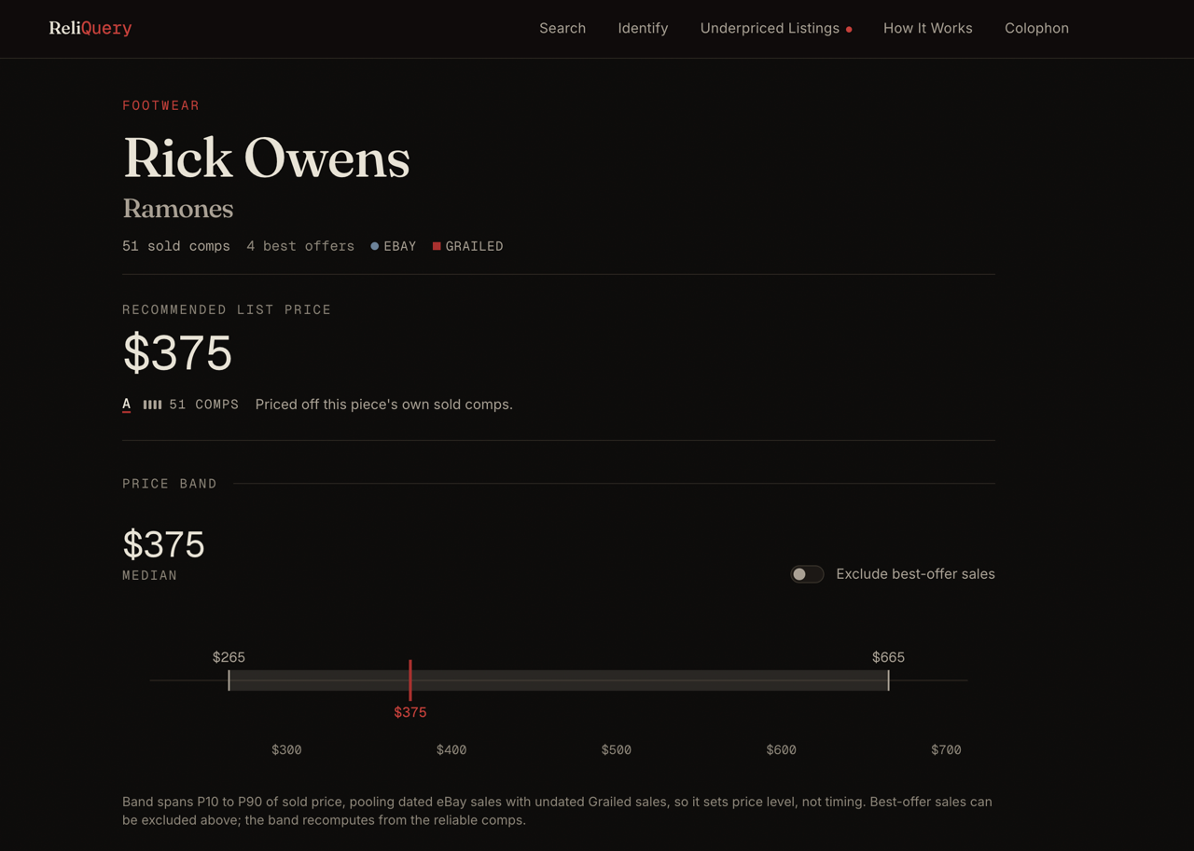Click the EBAY legend label
Screen dimensions: 1194x851
click(x=400, y=246)
